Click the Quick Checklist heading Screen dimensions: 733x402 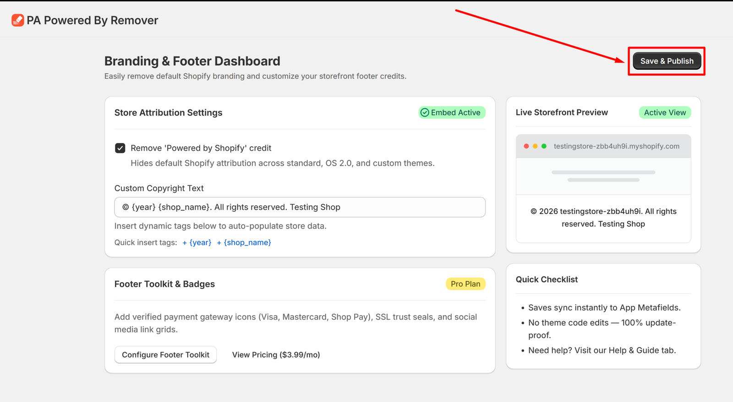pyautogui.click(x=547, y=279)
